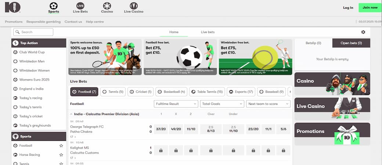This screenshot has height=165, width=382.
Task: Collapse India Calcutta Premier Division section
Action: click(71, 114)
